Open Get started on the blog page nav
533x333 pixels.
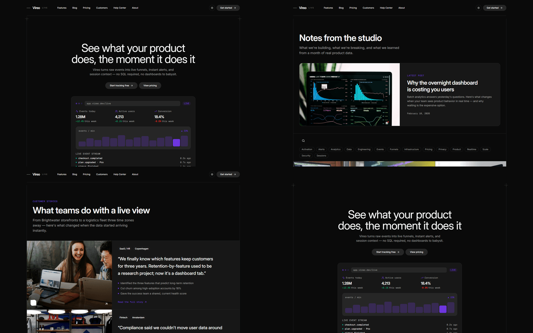click(x=495, y=8)
